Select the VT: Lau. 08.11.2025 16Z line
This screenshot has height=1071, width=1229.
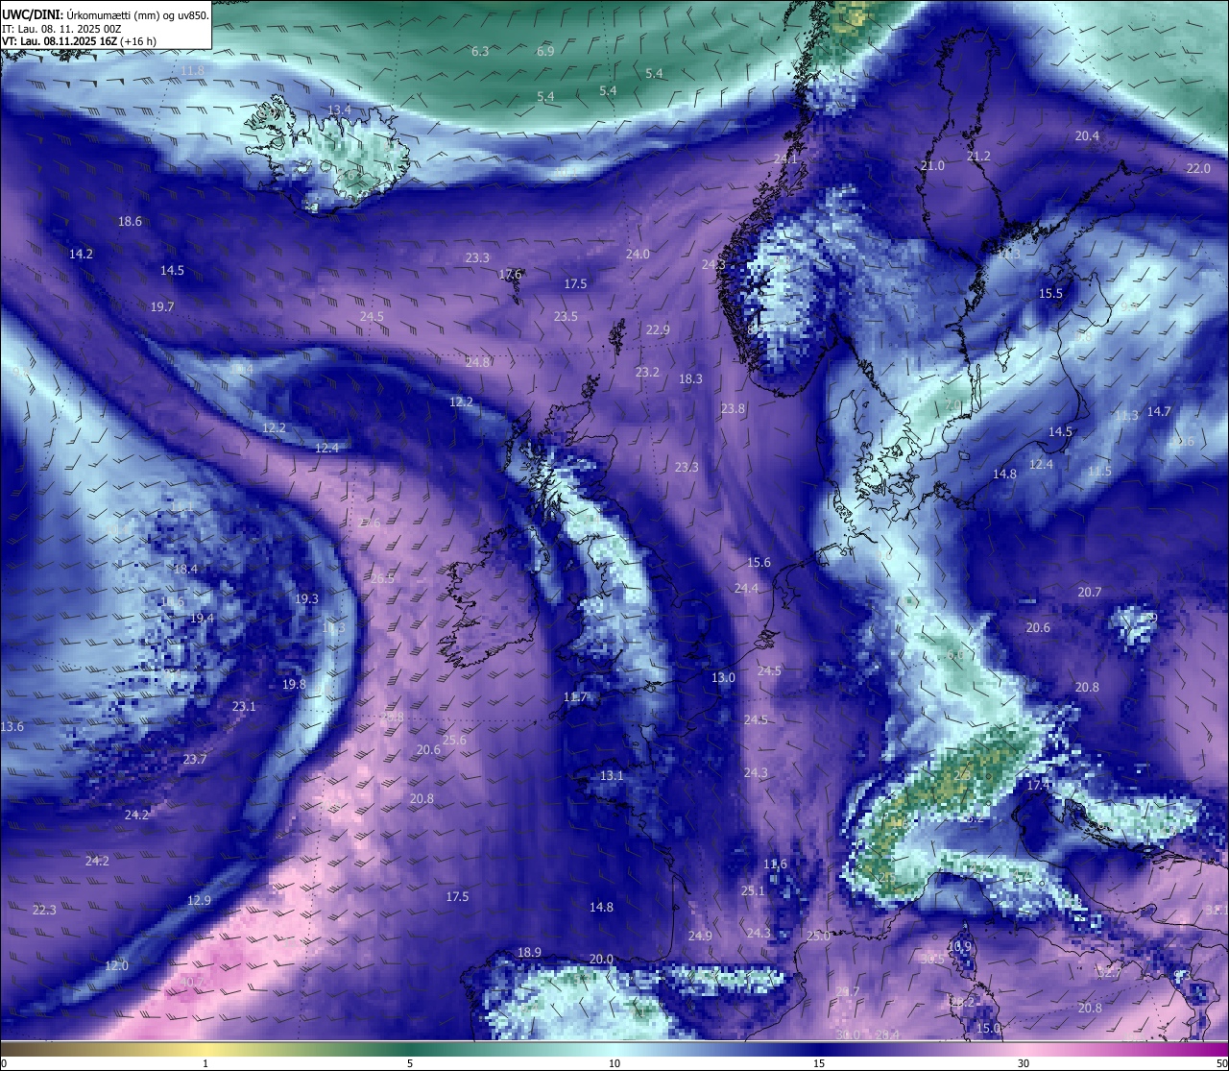79,41
